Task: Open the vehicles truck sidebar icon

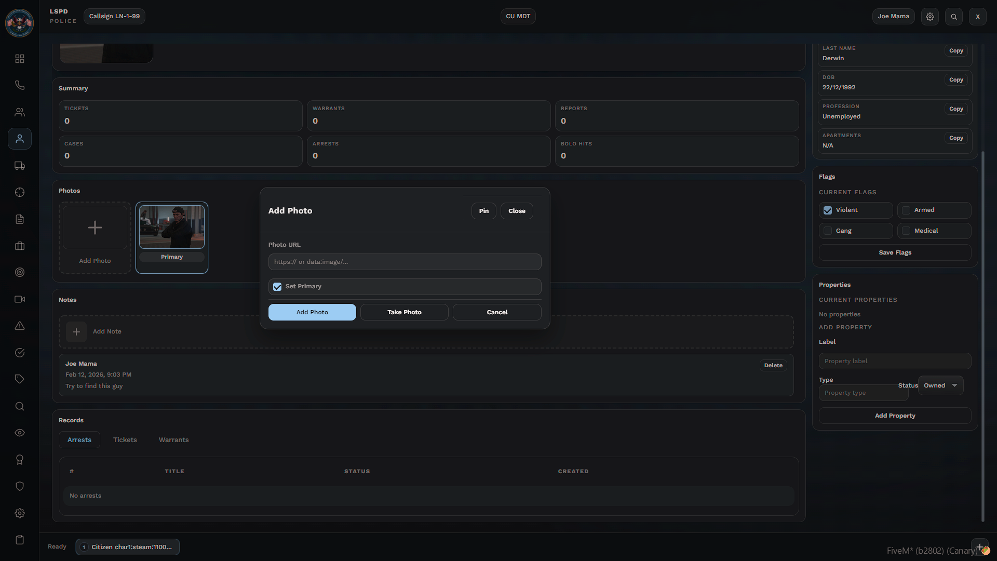Action: point(20,166)
